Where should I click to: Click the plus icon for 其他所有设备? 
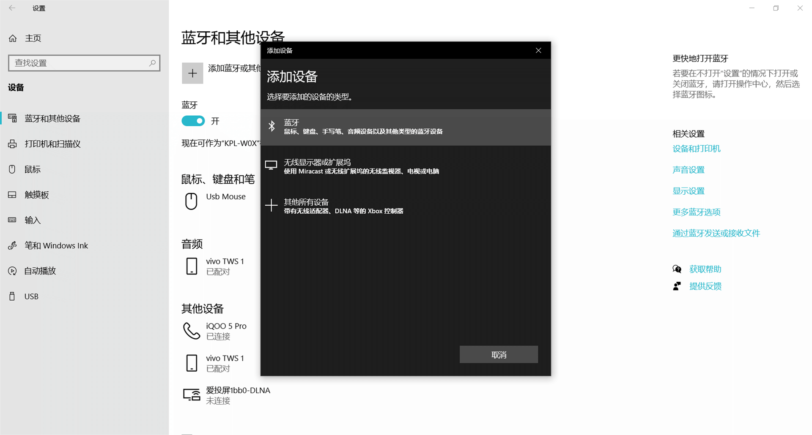tap(271, 205)
